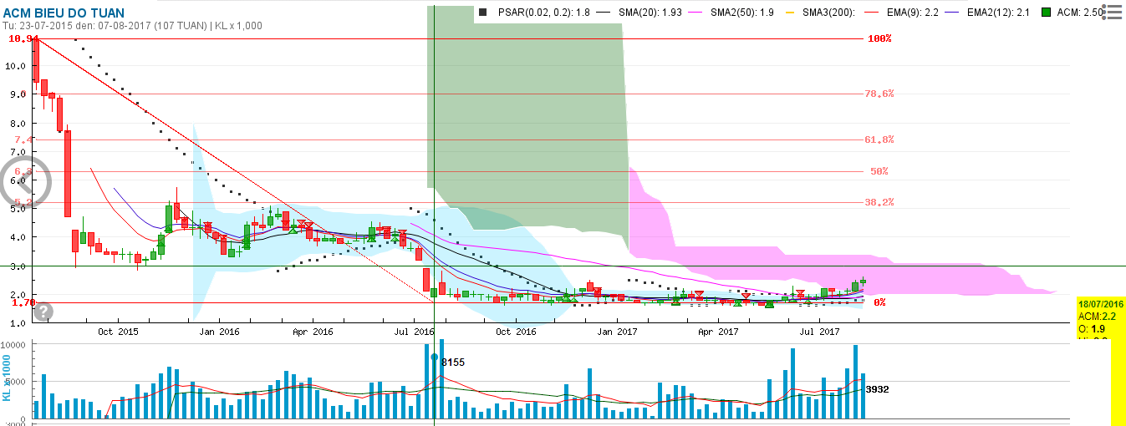Click the 50% Fibonacci label

pyautogui.click(x=879, y=171)
